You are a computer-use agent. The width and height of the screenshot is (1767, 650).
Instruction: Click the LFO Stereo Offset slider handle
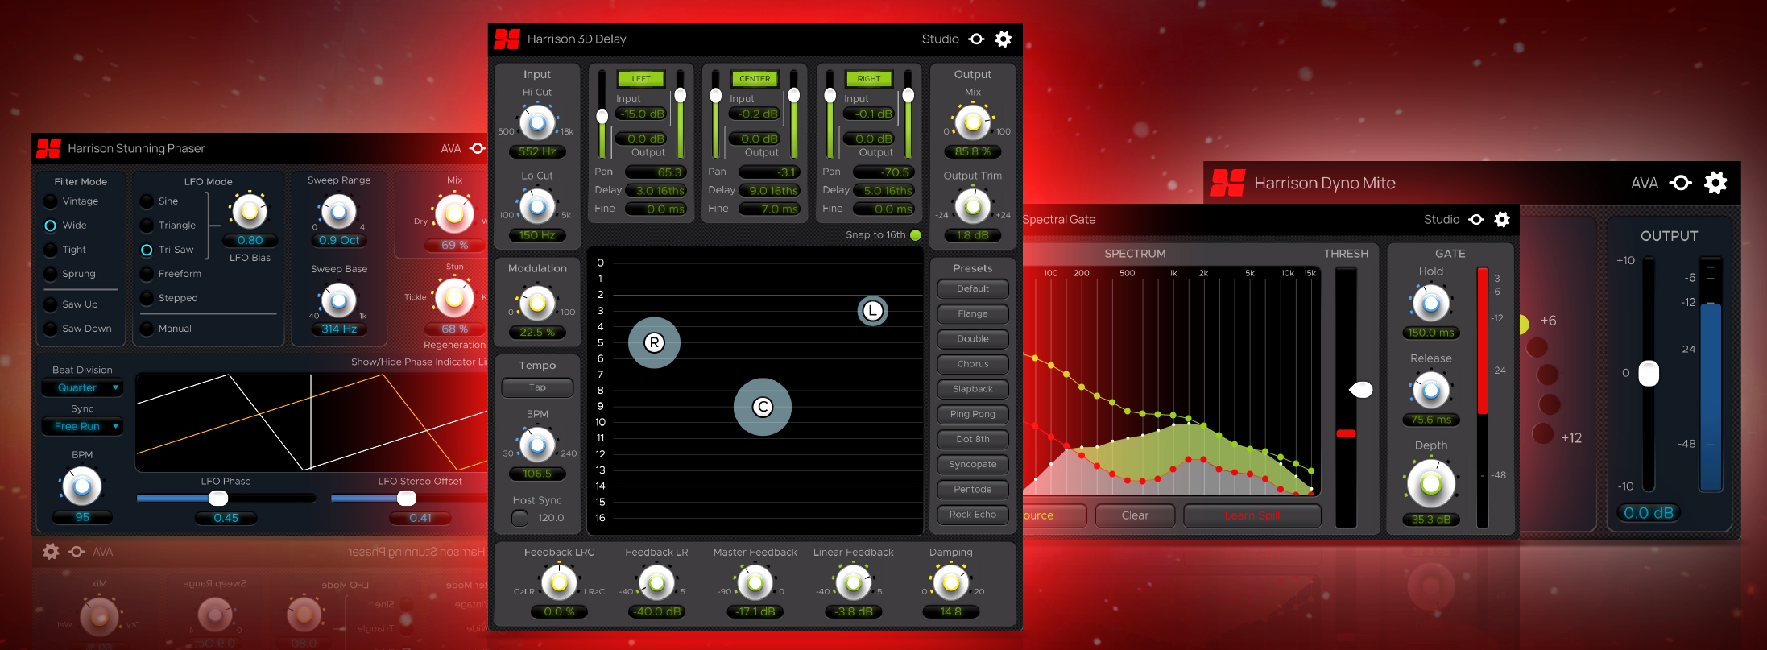(x=407, y=498)
